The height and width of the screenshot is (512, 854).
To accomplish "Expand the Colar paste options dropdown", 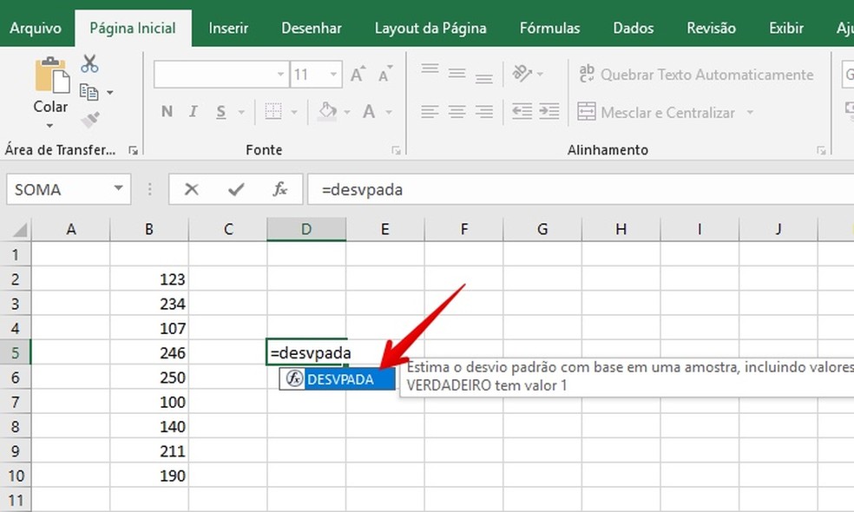I will coord(49,123).
